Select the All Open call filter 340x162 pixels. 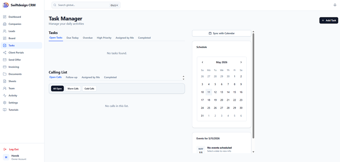(x=57, y=89)
